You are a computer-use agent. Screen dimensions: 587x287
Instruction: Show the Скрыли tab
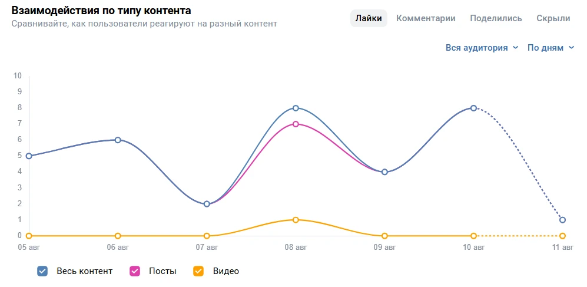pos(553,18)
